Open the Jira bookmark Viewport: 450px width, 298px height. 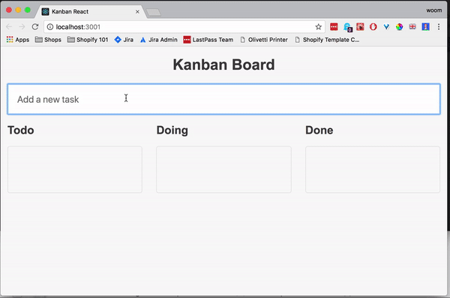tap(124, 40)
